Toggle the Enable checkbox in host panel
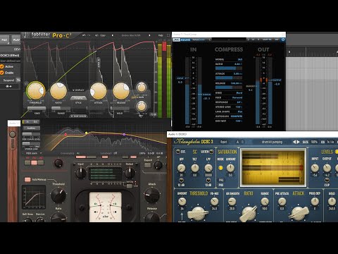Viewport: 338px width, 254px height. (x=2, y=73)
